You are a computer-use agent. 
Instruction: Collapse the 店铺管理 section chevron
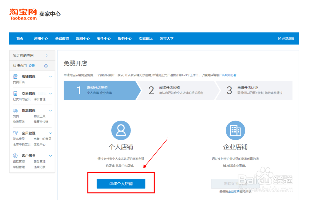(51, 76)
